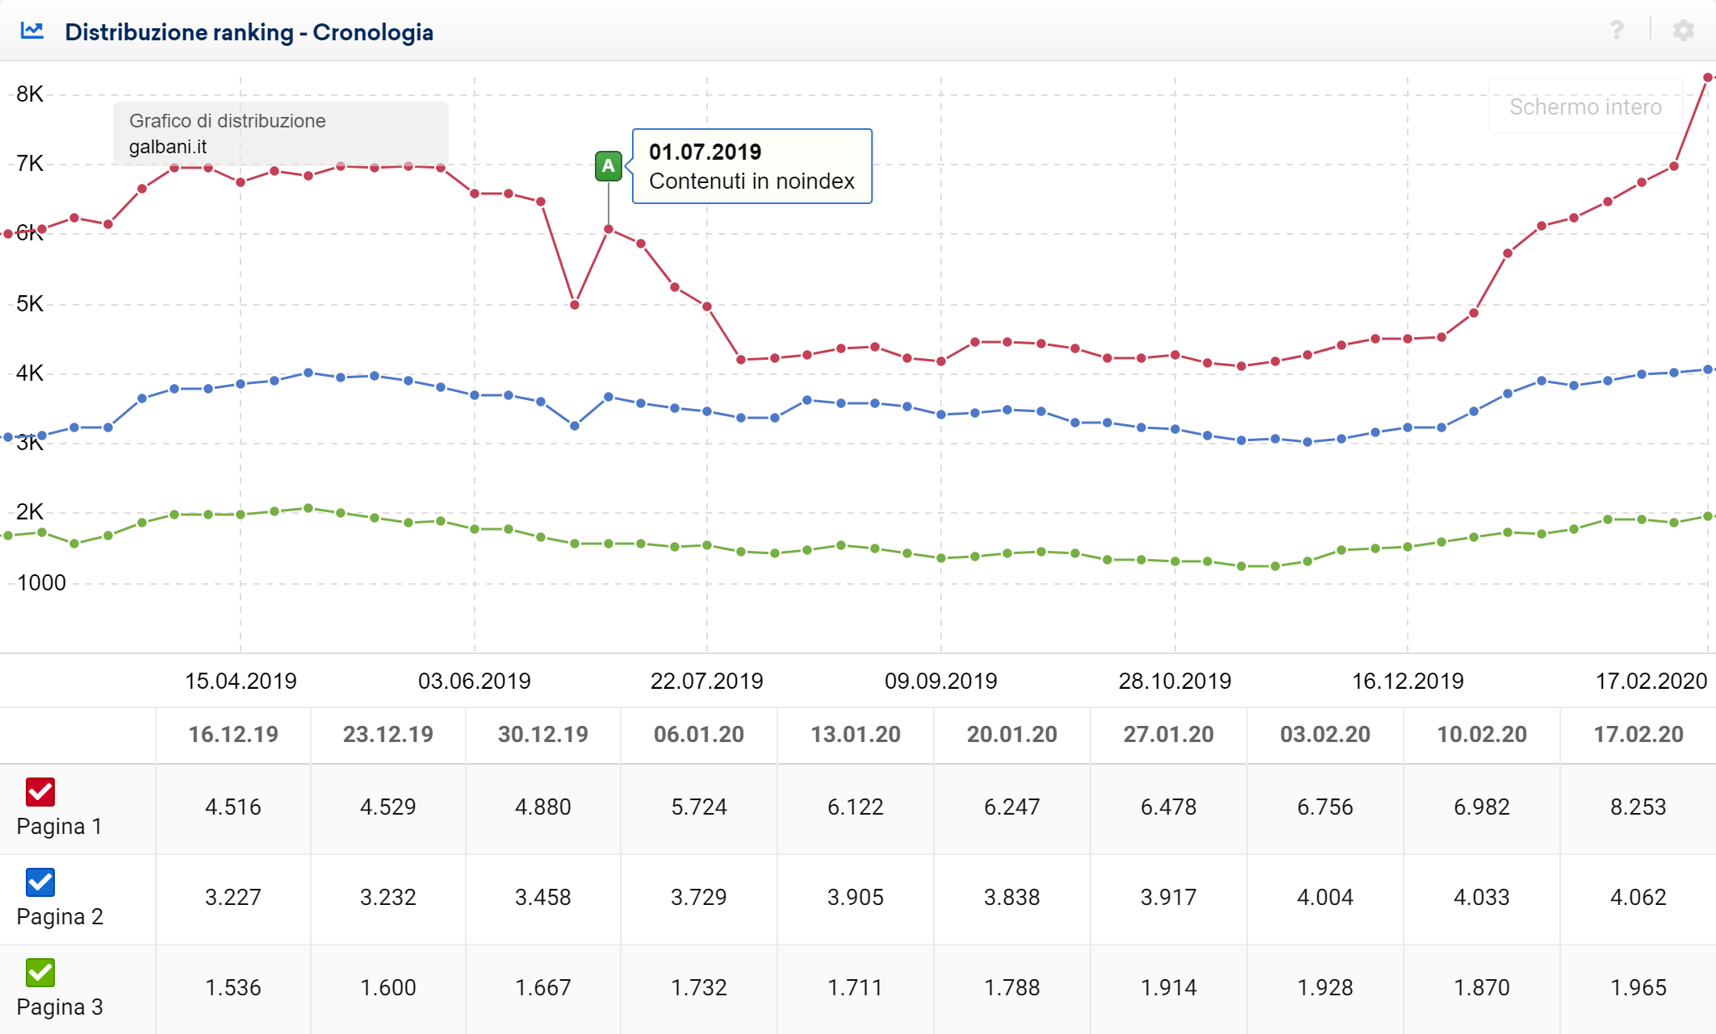Click the 06.01.20 column header
1716x1034 pixels.
pyautogui.click(x=699, y=735)
